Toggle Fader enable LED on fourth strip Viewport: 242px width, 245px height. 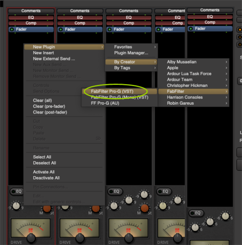pos(159,29)
